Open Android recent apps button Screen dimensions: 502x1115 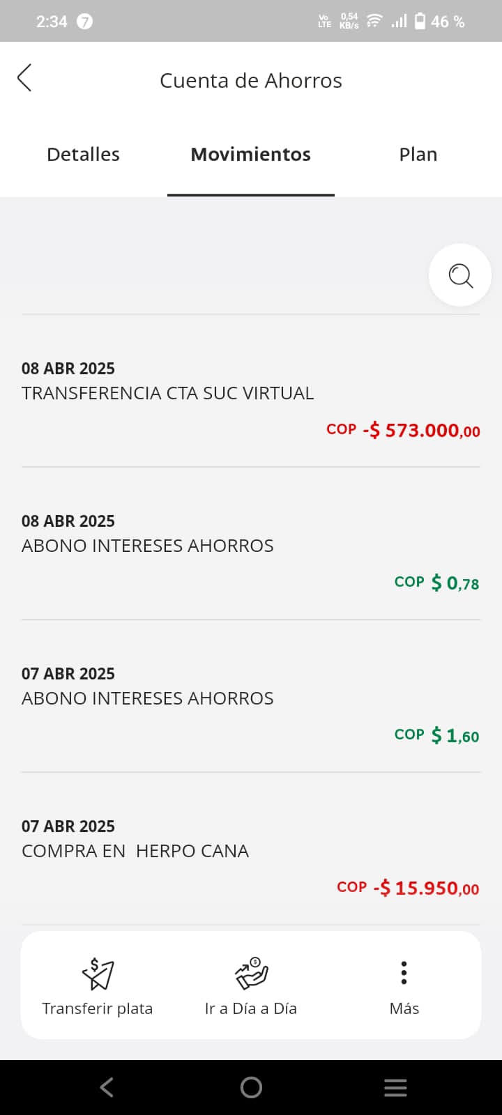click(x=395, y=1087)
